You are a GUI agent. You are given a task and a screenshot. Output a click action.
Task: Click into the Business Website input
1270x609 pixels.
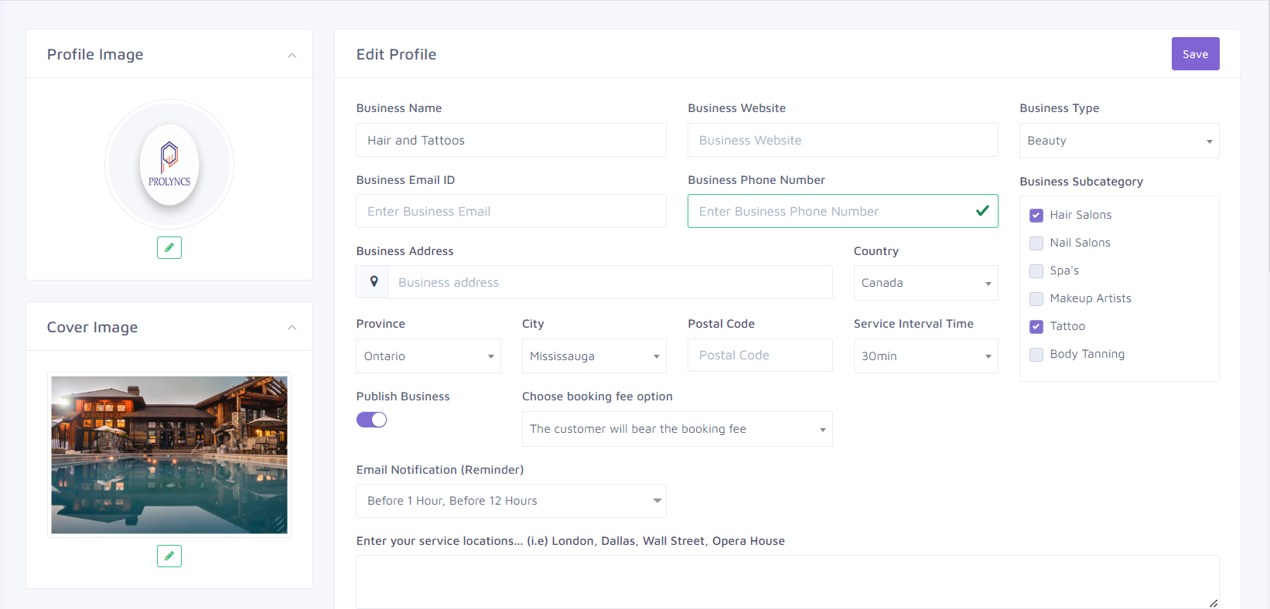tap(842, 140)
